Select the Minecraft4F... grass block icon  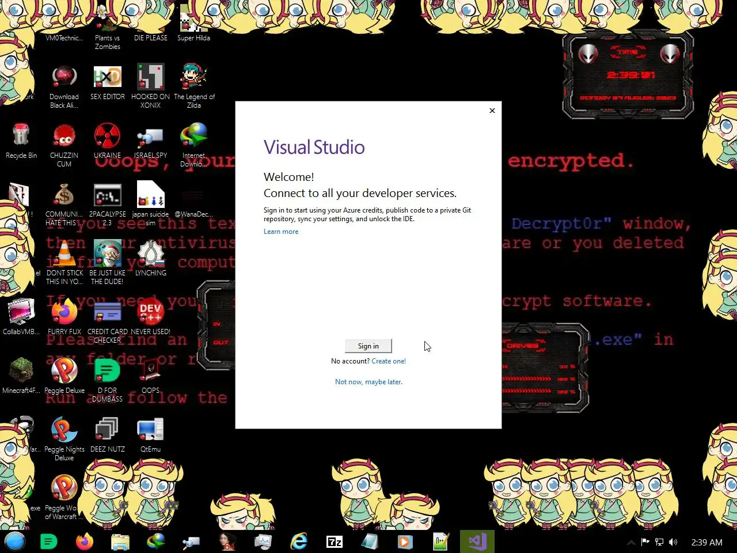(x=21, y=376)
